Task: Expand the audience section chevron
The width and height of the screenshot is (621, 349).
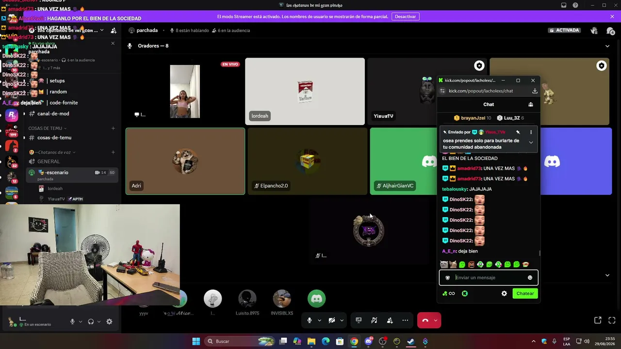Action: [607, 275]
